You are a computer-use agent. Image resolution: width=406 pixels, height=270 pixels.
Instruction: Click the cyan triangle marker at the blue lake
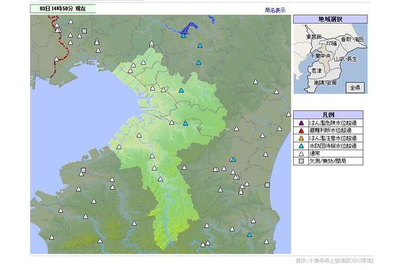183,35
